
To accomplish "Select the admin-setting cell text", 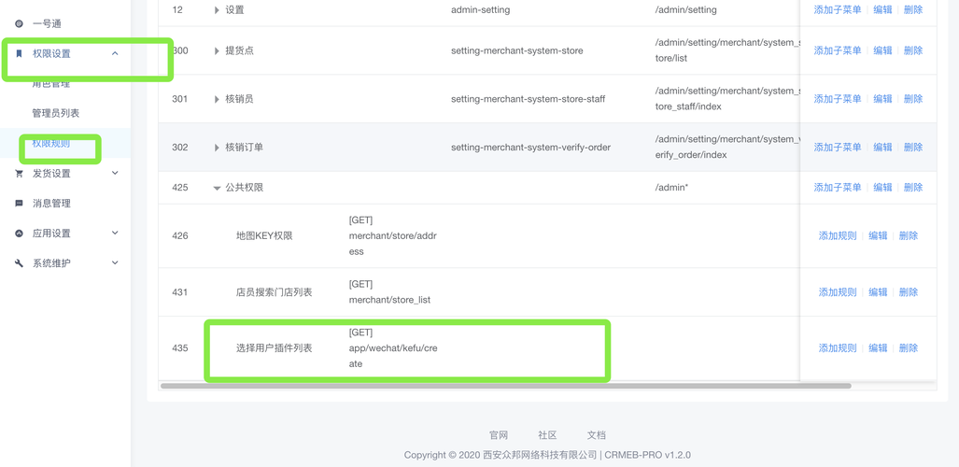I will pyautogui.click(x=480, y=9).
